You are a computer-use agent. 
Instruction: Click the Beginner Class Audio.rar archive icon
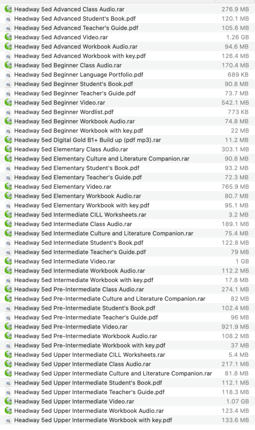8,65
